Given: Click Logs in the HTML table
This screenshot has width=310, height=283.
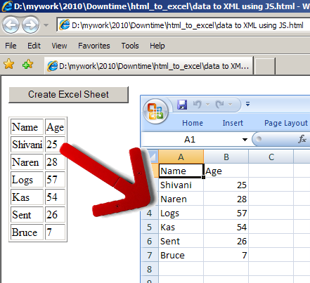Looking at the screenshot, I should (27, 180).
